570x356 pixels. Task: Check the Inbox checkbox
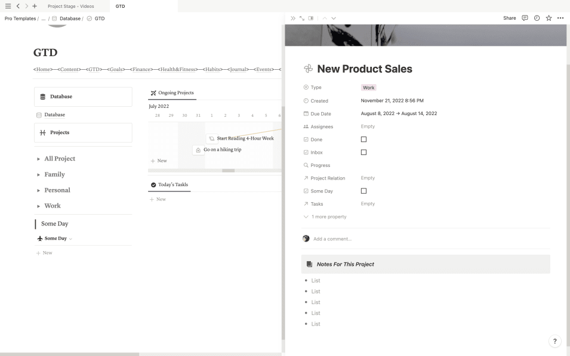tap(364, 153)
